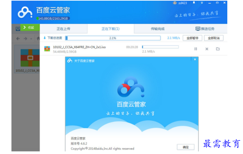Click the large Baidu Cloud logo in the about dialog
Screen dimensions: 243x154
[x=131, y=87]
